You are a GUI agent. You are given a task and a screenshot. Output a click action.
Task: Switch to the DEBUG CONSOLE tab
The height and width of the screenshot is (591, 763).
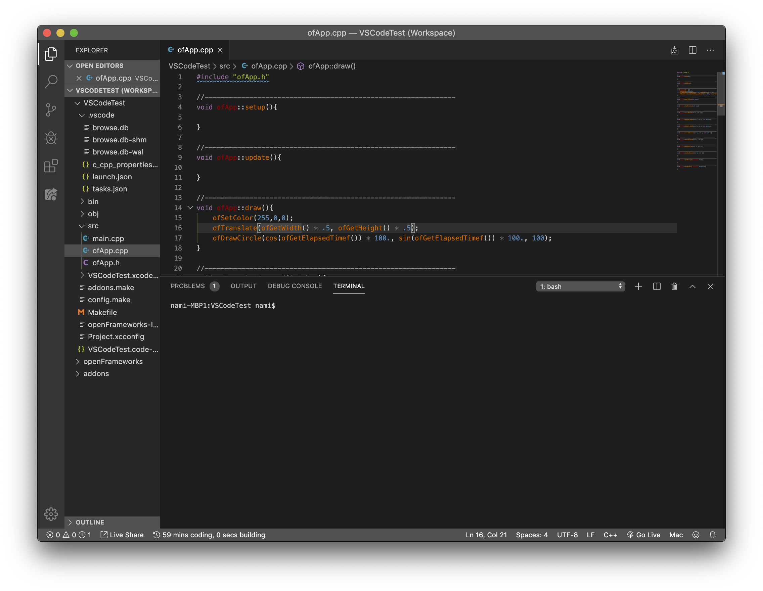(295, 286)
